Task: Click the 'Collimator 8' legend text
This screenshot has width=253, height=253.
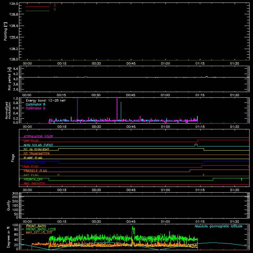Action: tap(35, 104)
